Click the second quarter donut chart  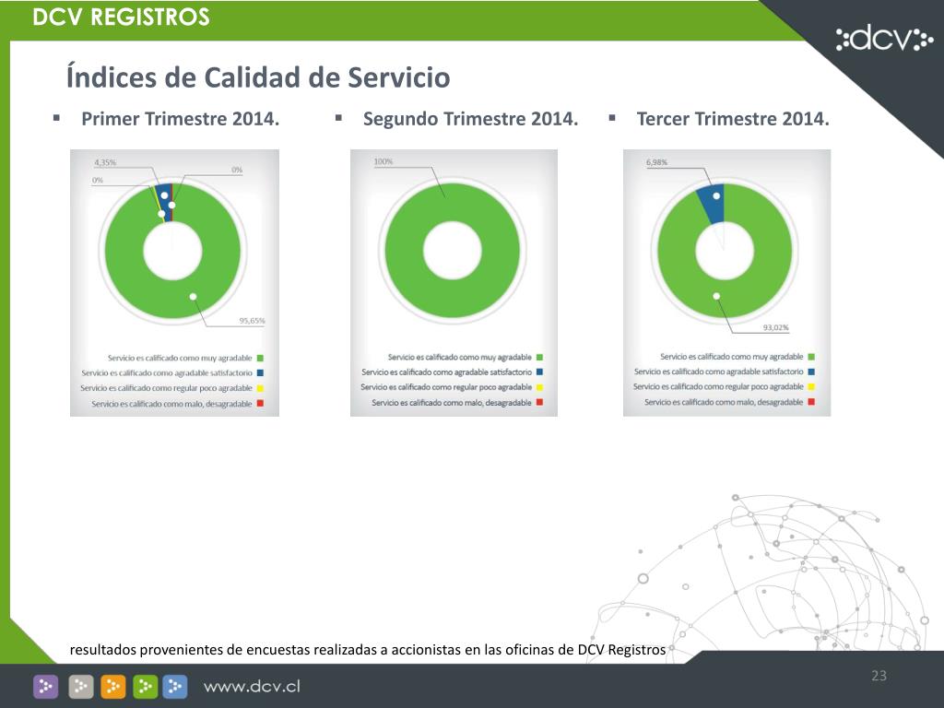(x=453, y=251)
